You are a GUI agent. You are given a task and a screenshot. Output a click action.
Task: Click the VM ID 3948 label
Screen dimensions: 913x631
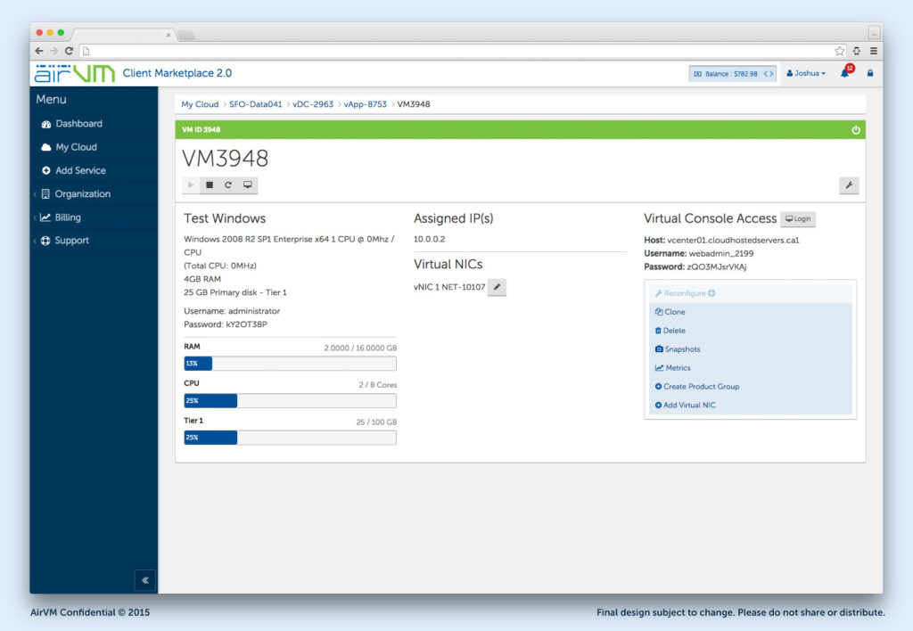coord(202,130)
